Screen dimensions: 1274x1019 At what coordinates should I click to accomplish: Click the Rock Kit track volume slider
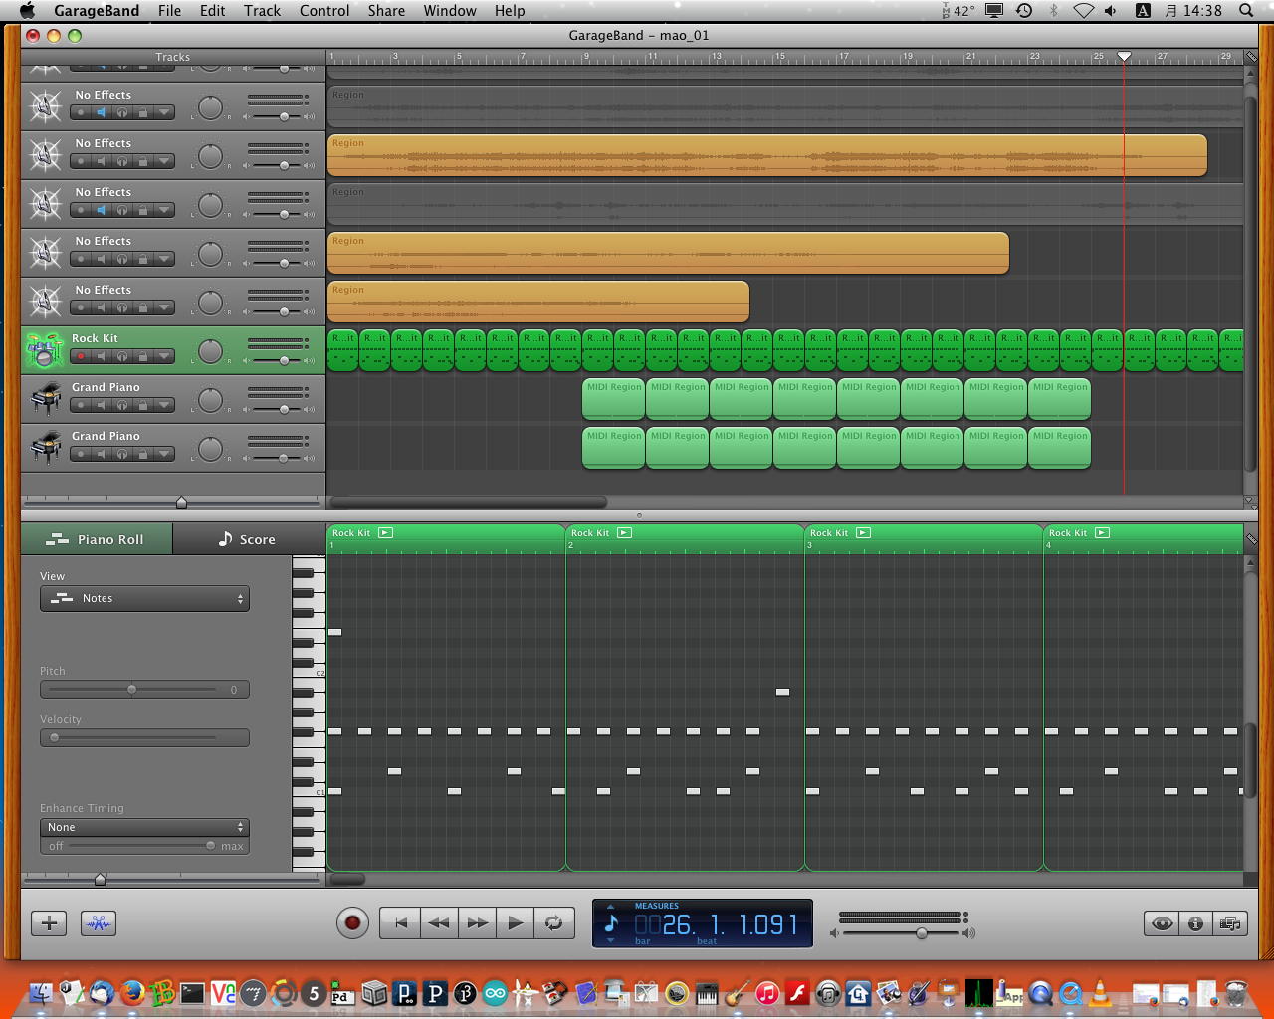coord(284,359)
